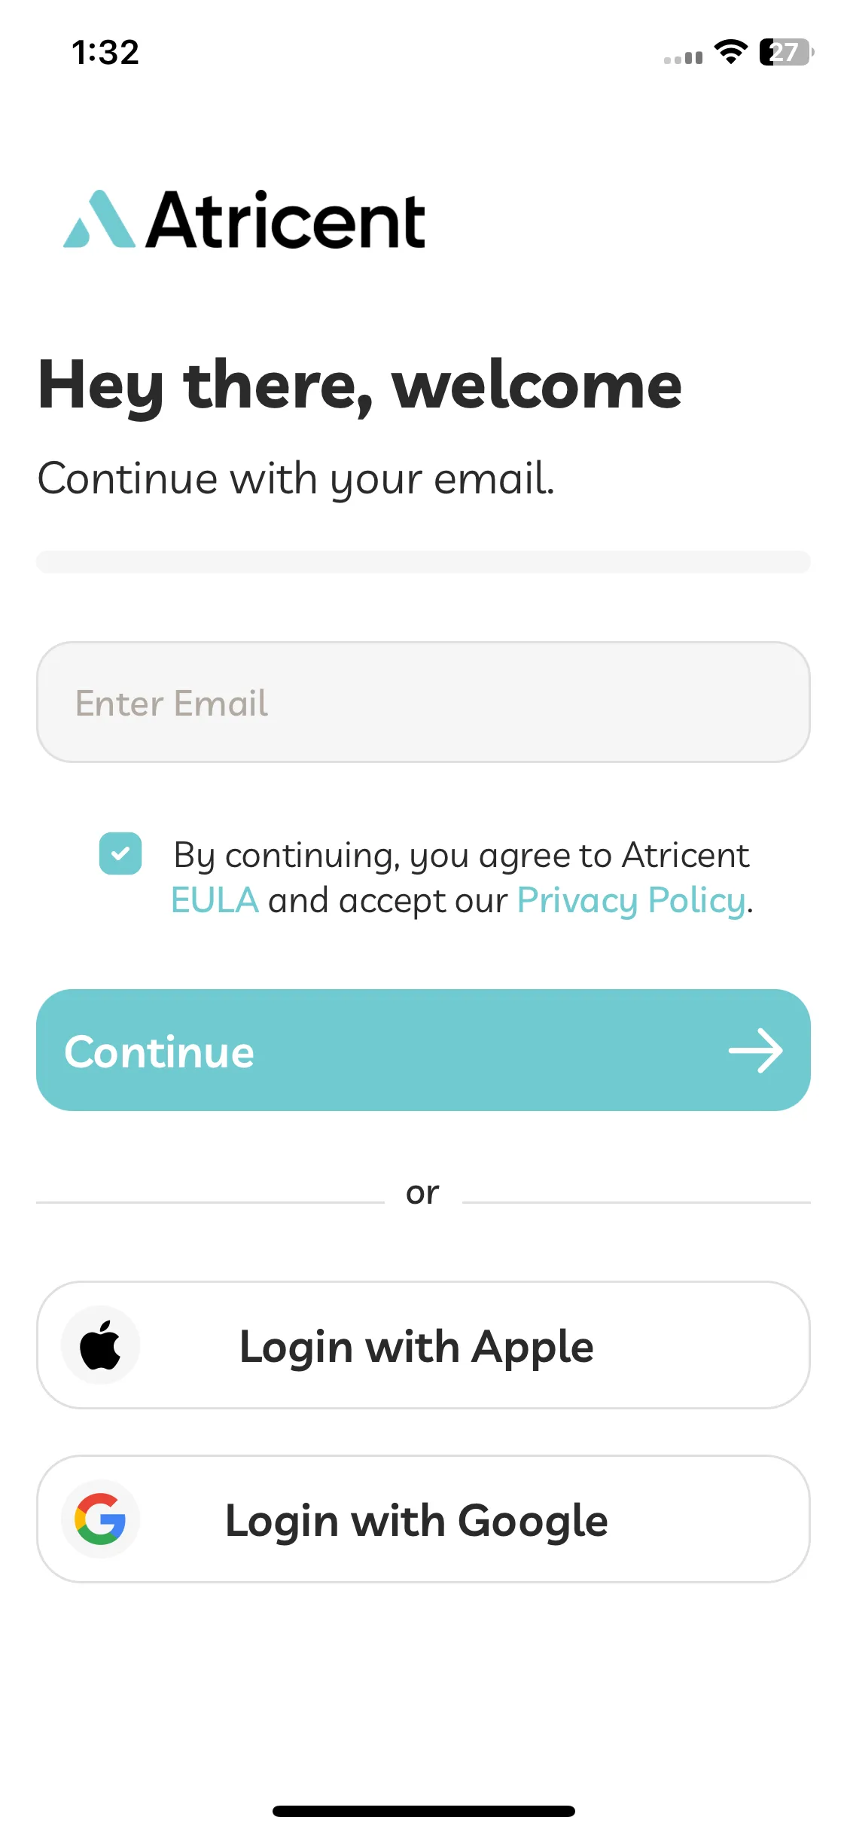Tap the "Hey there, welcome" heading
The image size is (847, 1835).
360,386
